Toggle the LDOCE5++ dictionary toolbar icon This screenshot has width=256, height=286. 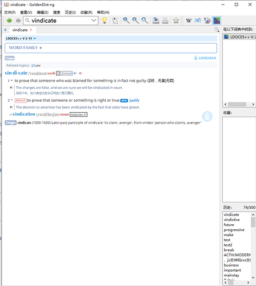(217, 21)
